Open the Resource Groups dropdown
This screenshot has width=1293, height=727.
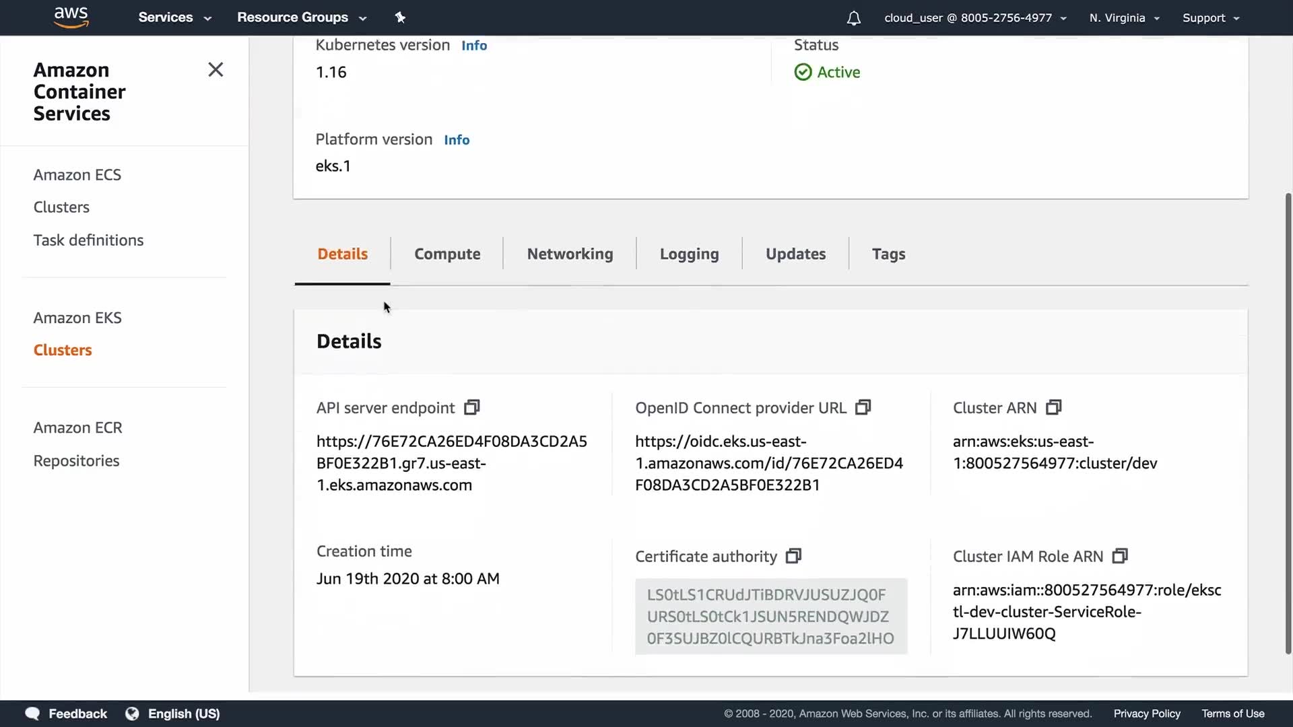pyautogui.click(x=301, y=18)
